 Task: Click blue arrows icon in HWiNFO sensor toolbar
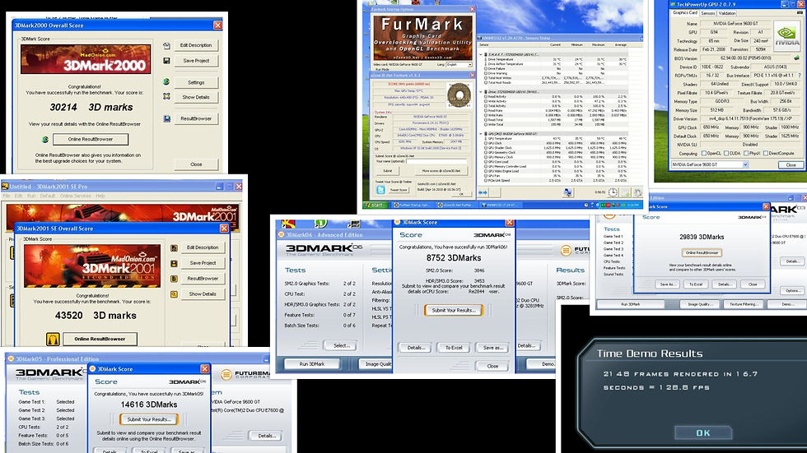coord(483,192)
